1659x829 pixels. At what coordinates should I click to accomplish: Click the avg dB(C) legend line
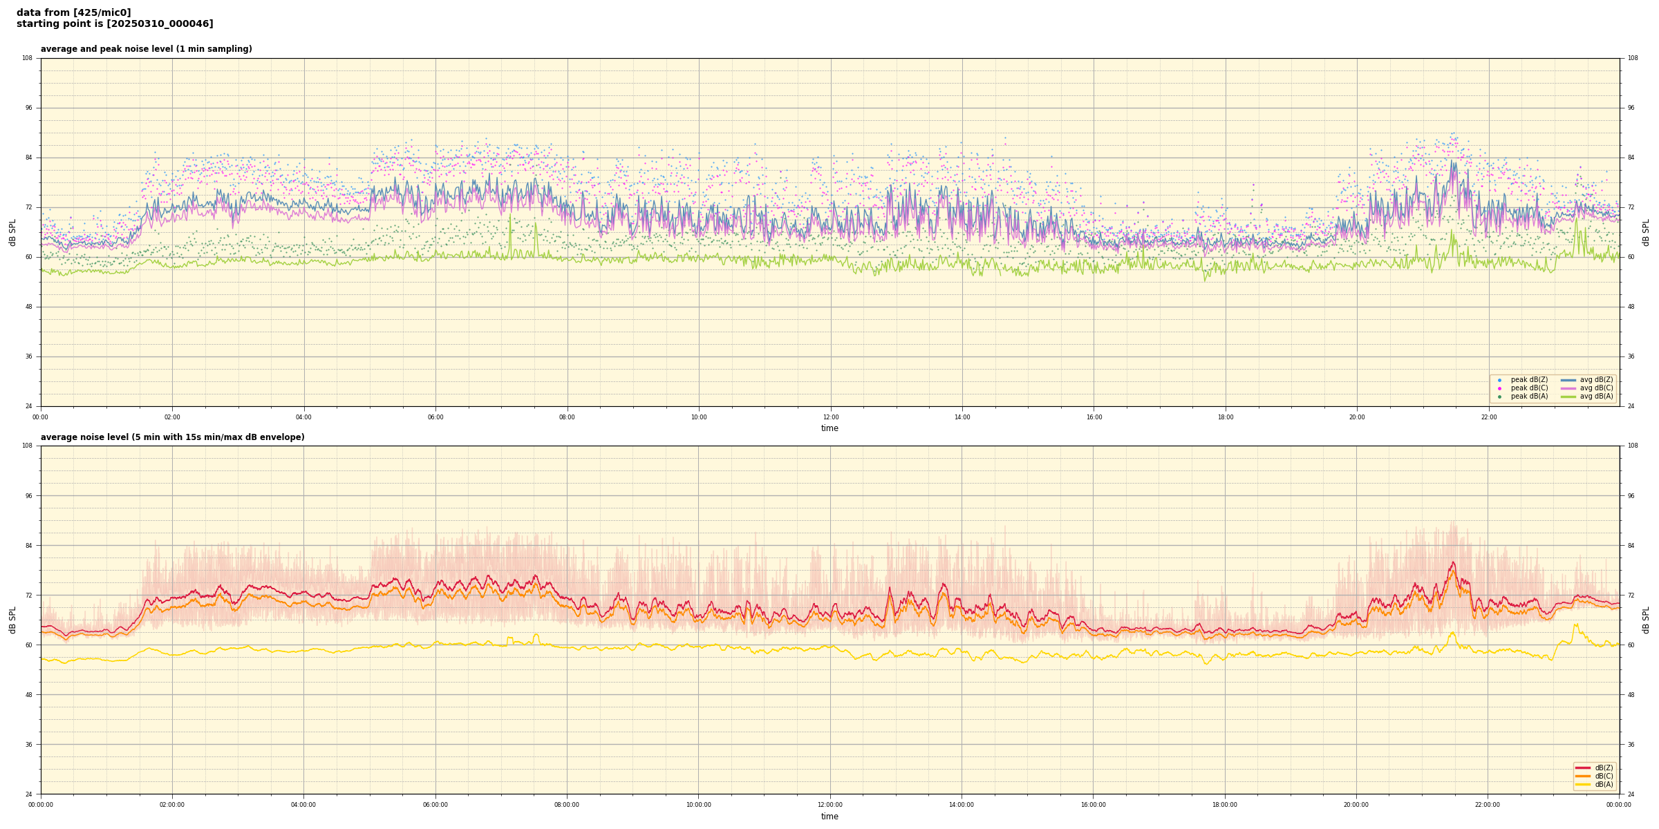1568,388
